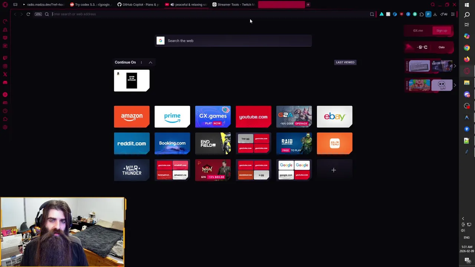Open the Opera GX main menu logo
The image size is (475, 267).
[x=5, y=4]
